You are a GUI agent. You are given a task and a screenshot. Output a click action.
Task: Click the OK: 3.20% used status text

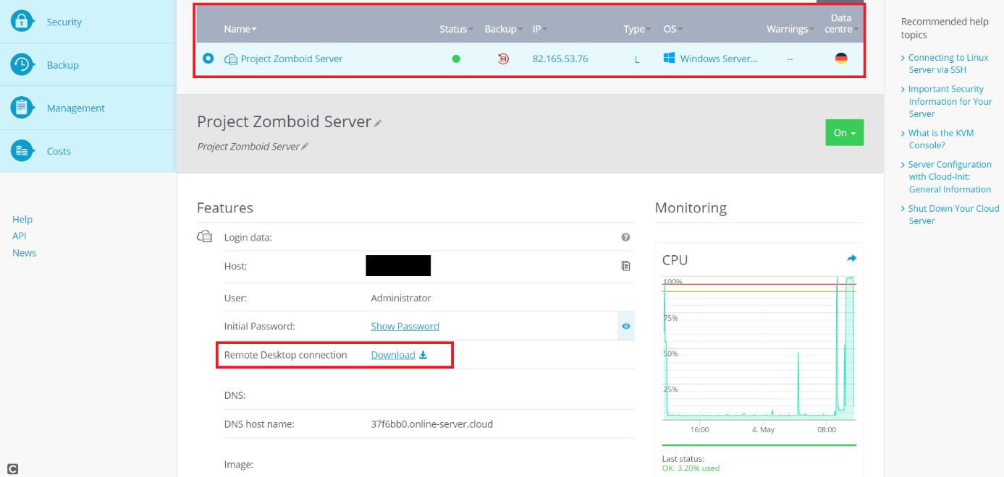click(691, 468)
